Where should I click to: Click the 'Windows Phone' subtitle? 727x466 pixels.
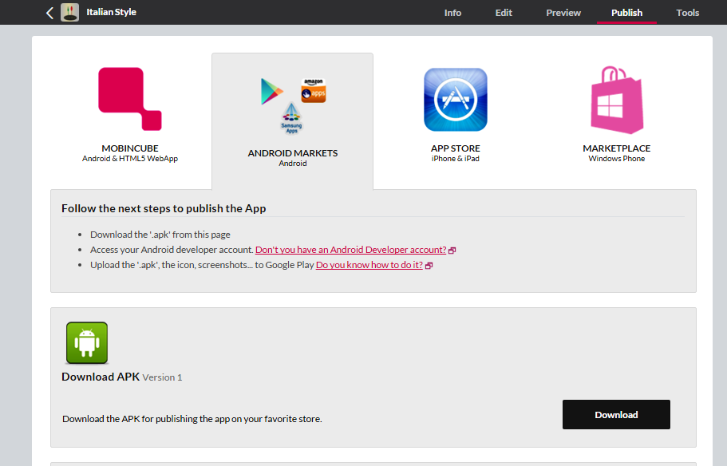coord(617,159)
